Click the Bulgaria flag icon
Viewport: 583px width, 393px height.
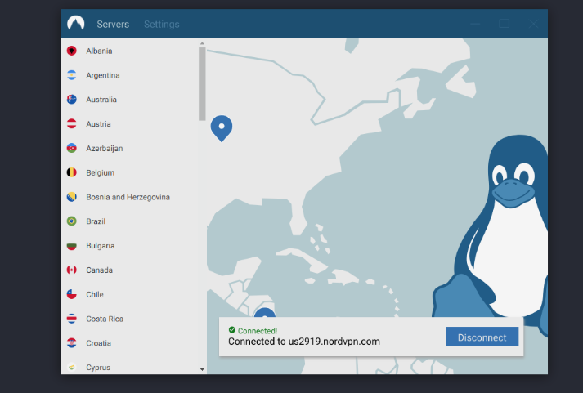click(72, 246)
